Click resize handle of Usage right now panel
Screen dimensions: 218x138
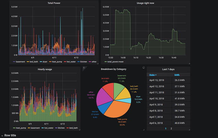click(x=189, y=64)
